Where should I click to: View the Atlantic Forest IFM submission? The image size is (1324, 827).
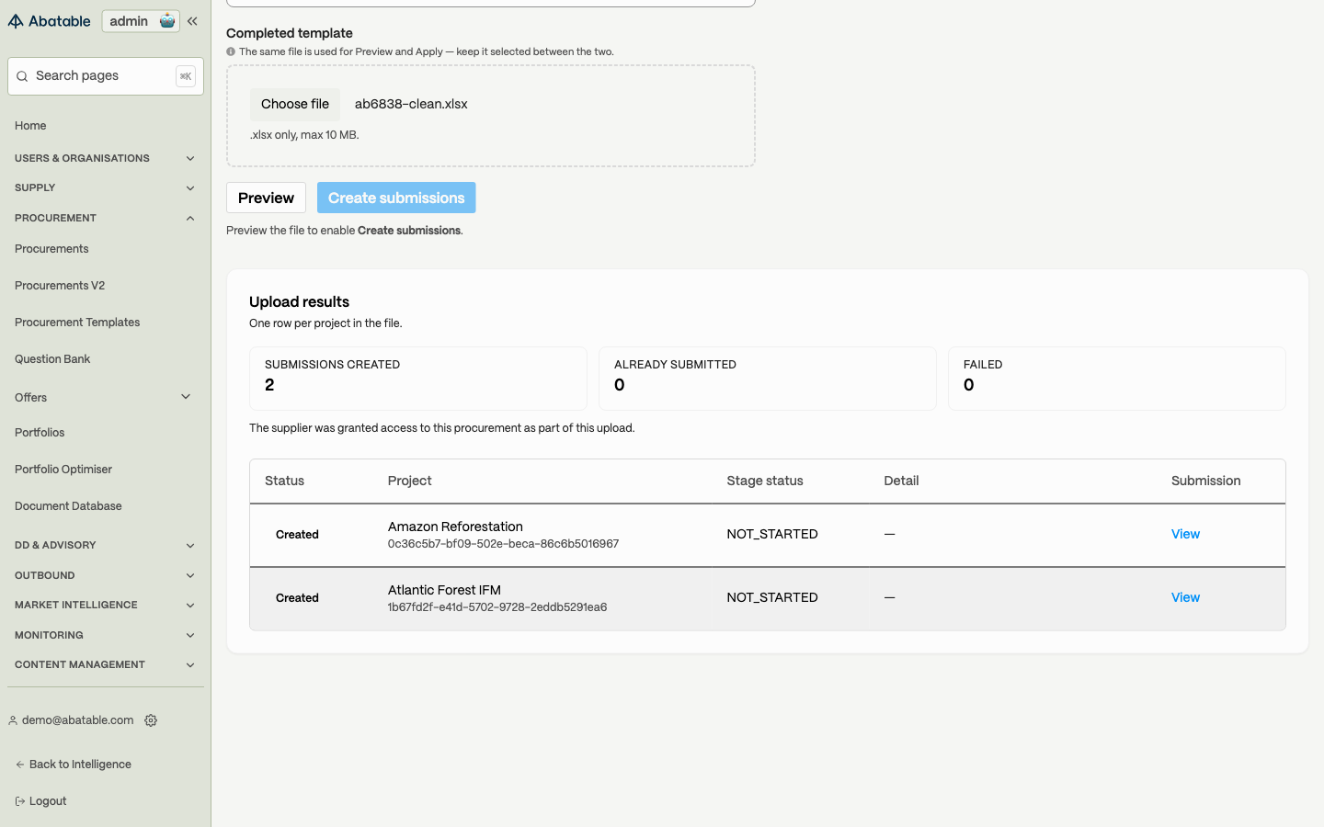[x=1185, y=597]
